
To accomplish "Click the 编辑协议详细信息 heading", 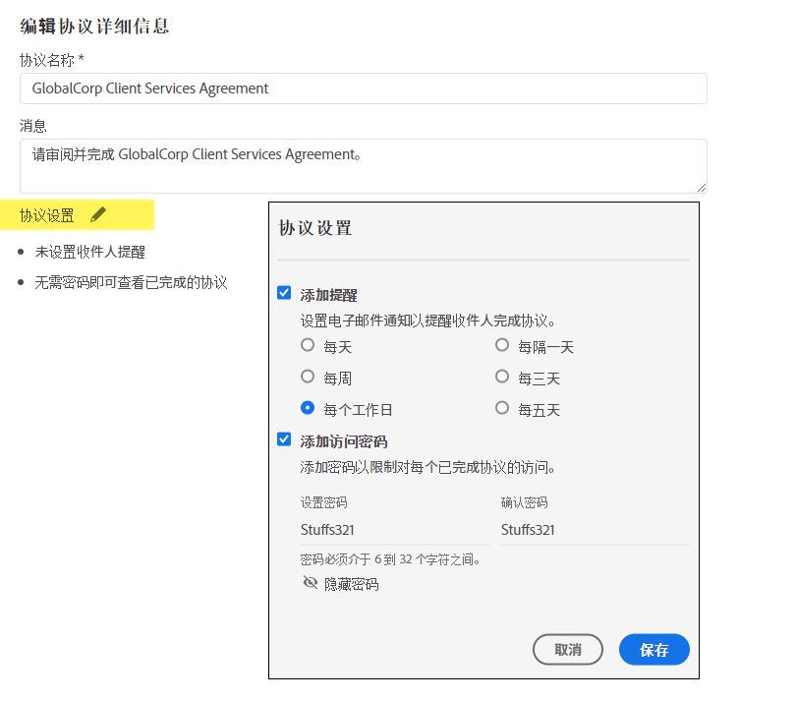I will [x=94, y=26].
